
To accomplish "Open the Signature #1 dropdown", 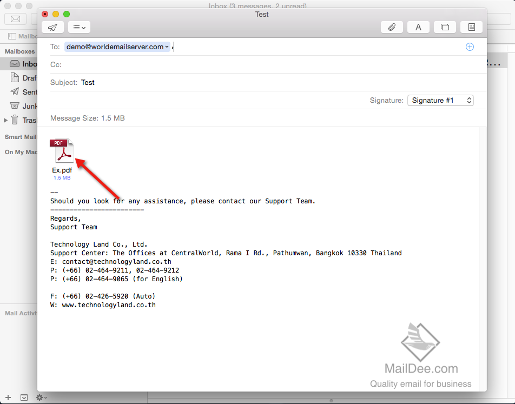I will (440, 100).
